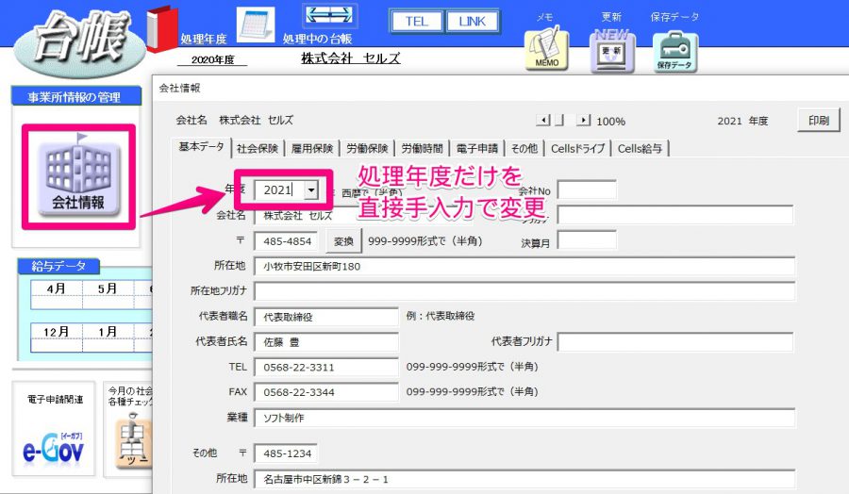
Task: Switch to the 雇用保険 tab
Action: click(312, 149)
